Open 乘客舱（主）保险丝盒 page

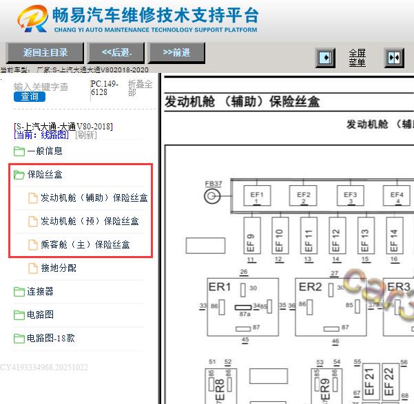pyautogui.click(x=85, y=244)
